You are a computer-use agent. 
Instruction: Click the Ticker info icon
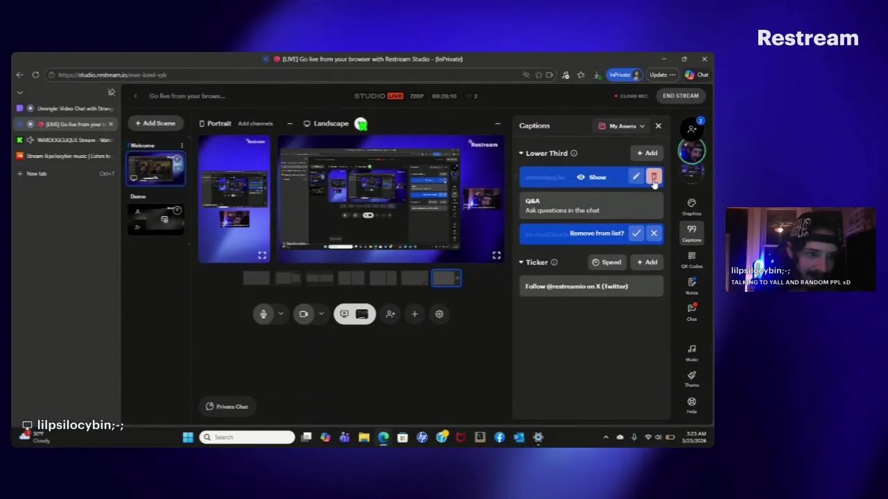pos(554,263)
